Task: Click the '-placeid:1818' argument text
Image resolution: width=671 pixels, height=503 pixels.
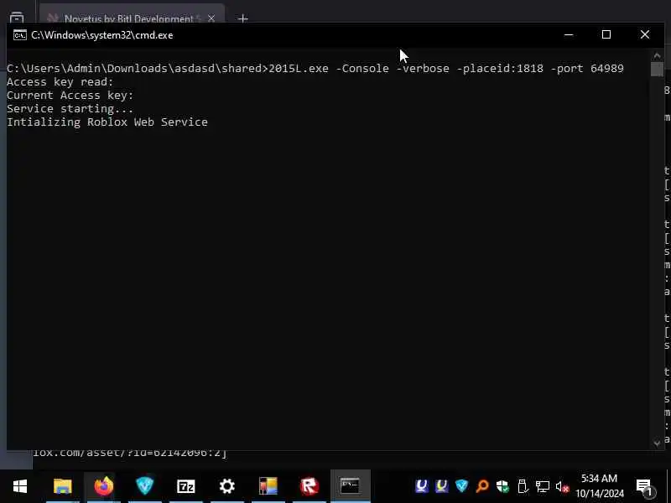Action: point(500,69)
